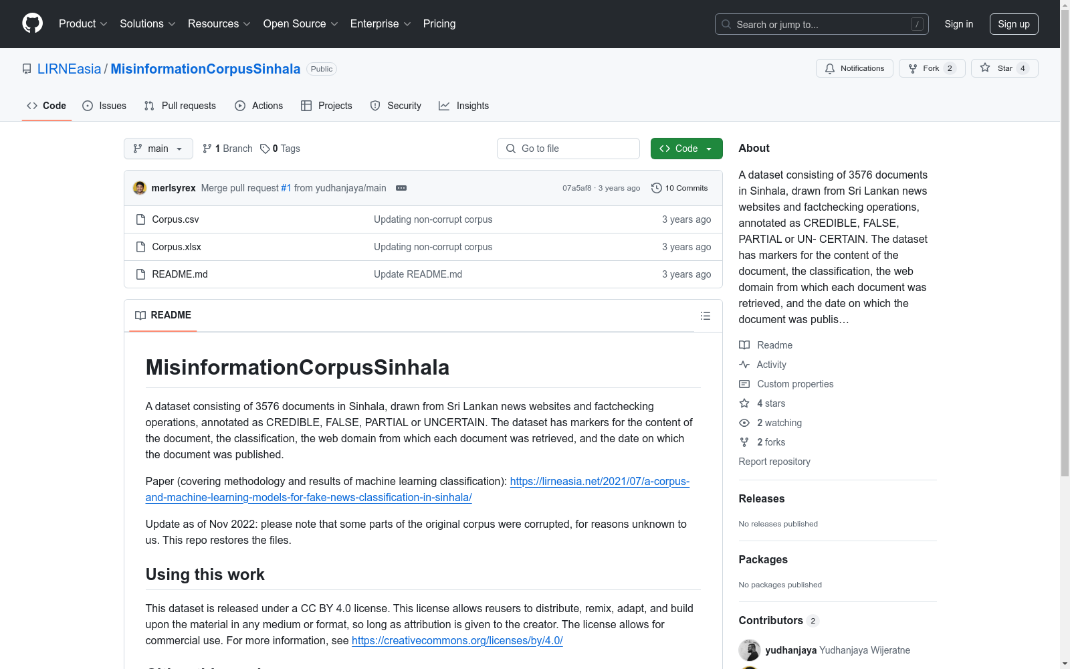The width and height of the screenshot is (1070, 669).
Task: Open the green Code dropdown button
Action: (x=687, y=149)
